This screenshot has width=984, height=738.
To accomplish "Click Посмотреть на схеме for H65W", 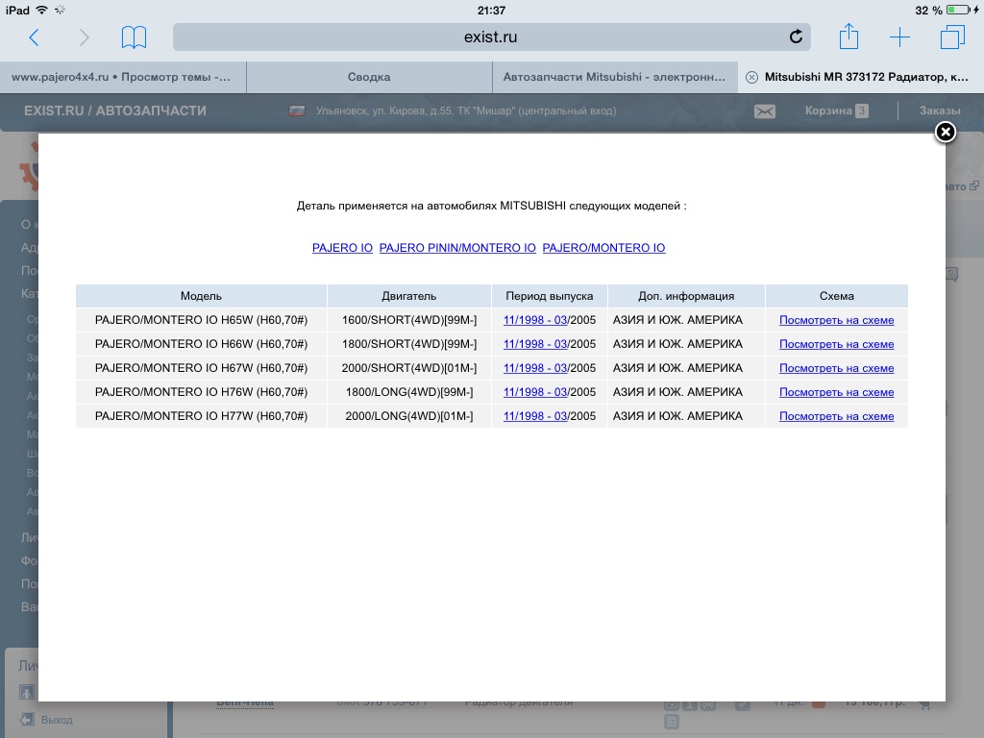I will [x=837, y=320].
